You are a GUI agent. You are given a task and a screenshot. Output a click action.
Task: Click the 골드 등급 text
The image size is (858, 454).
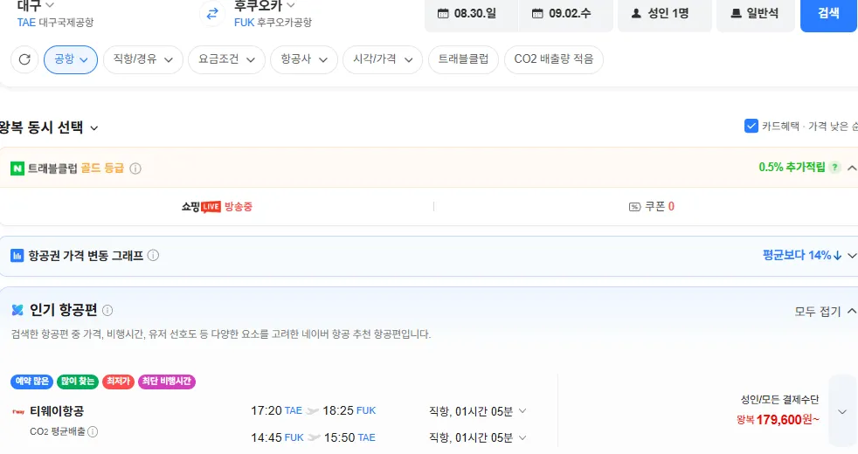(102, 169)
